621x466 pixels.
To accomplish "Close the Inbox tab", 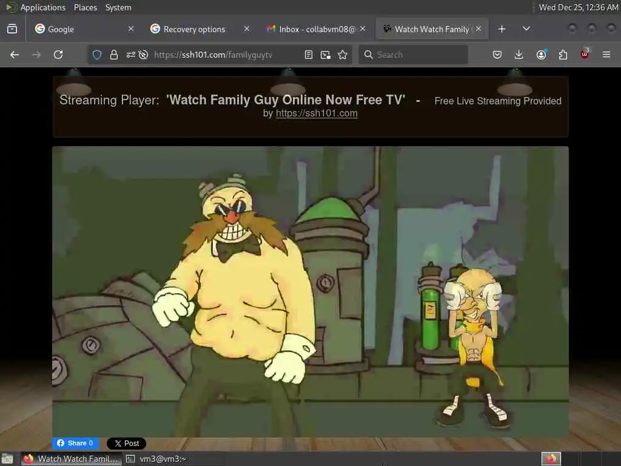I will tap(363, 29).
